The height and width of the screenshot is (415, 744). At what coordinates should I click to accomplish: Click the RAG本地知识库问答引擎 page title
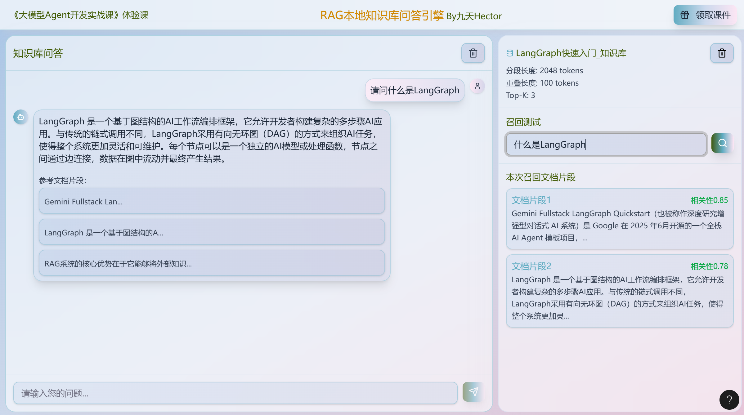coord(382,16)
